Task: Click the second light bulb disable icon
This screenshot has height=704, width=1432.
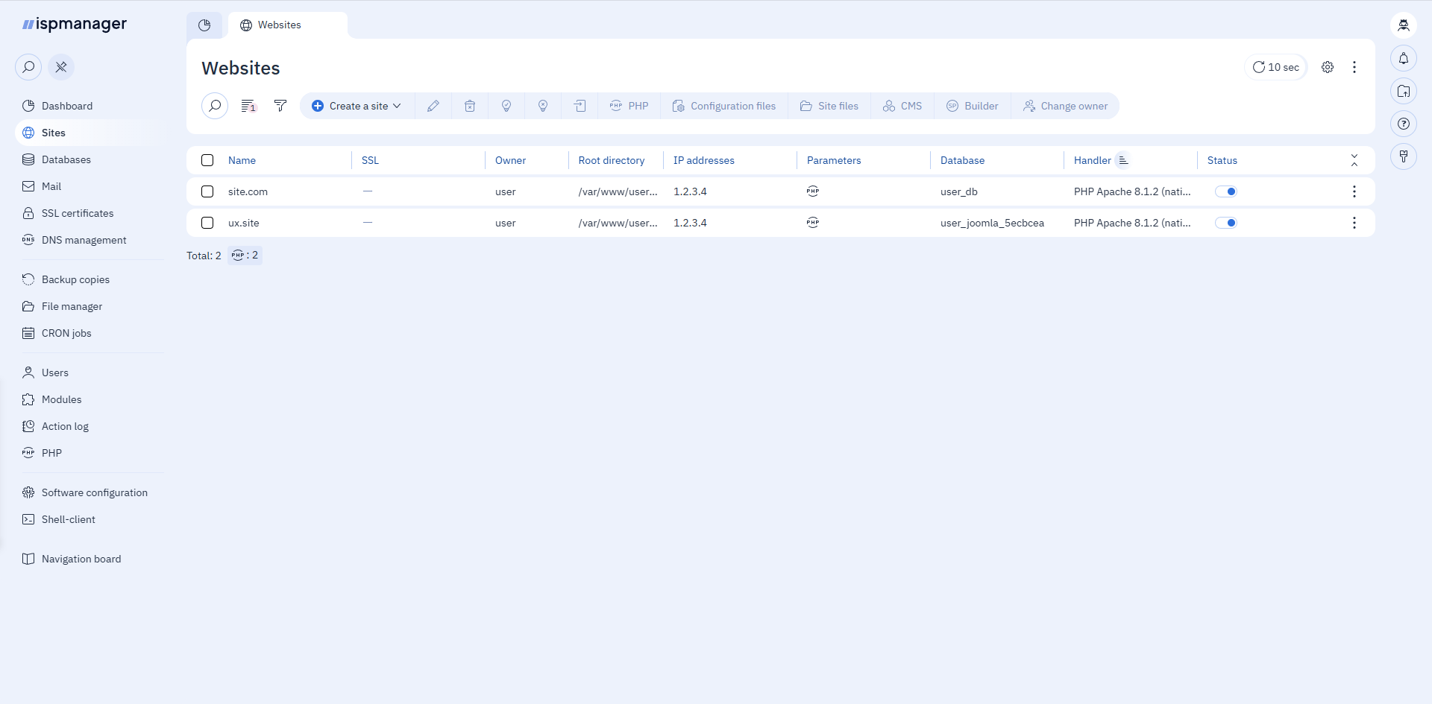Action: 543,106
